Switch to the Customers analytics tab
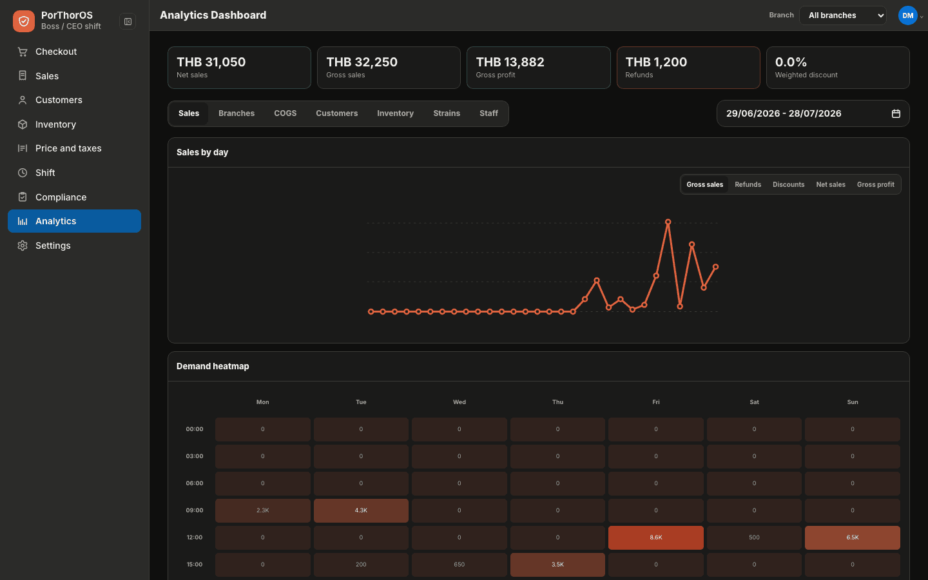Viewport: 928px width, 580px height. pos(337,113)
